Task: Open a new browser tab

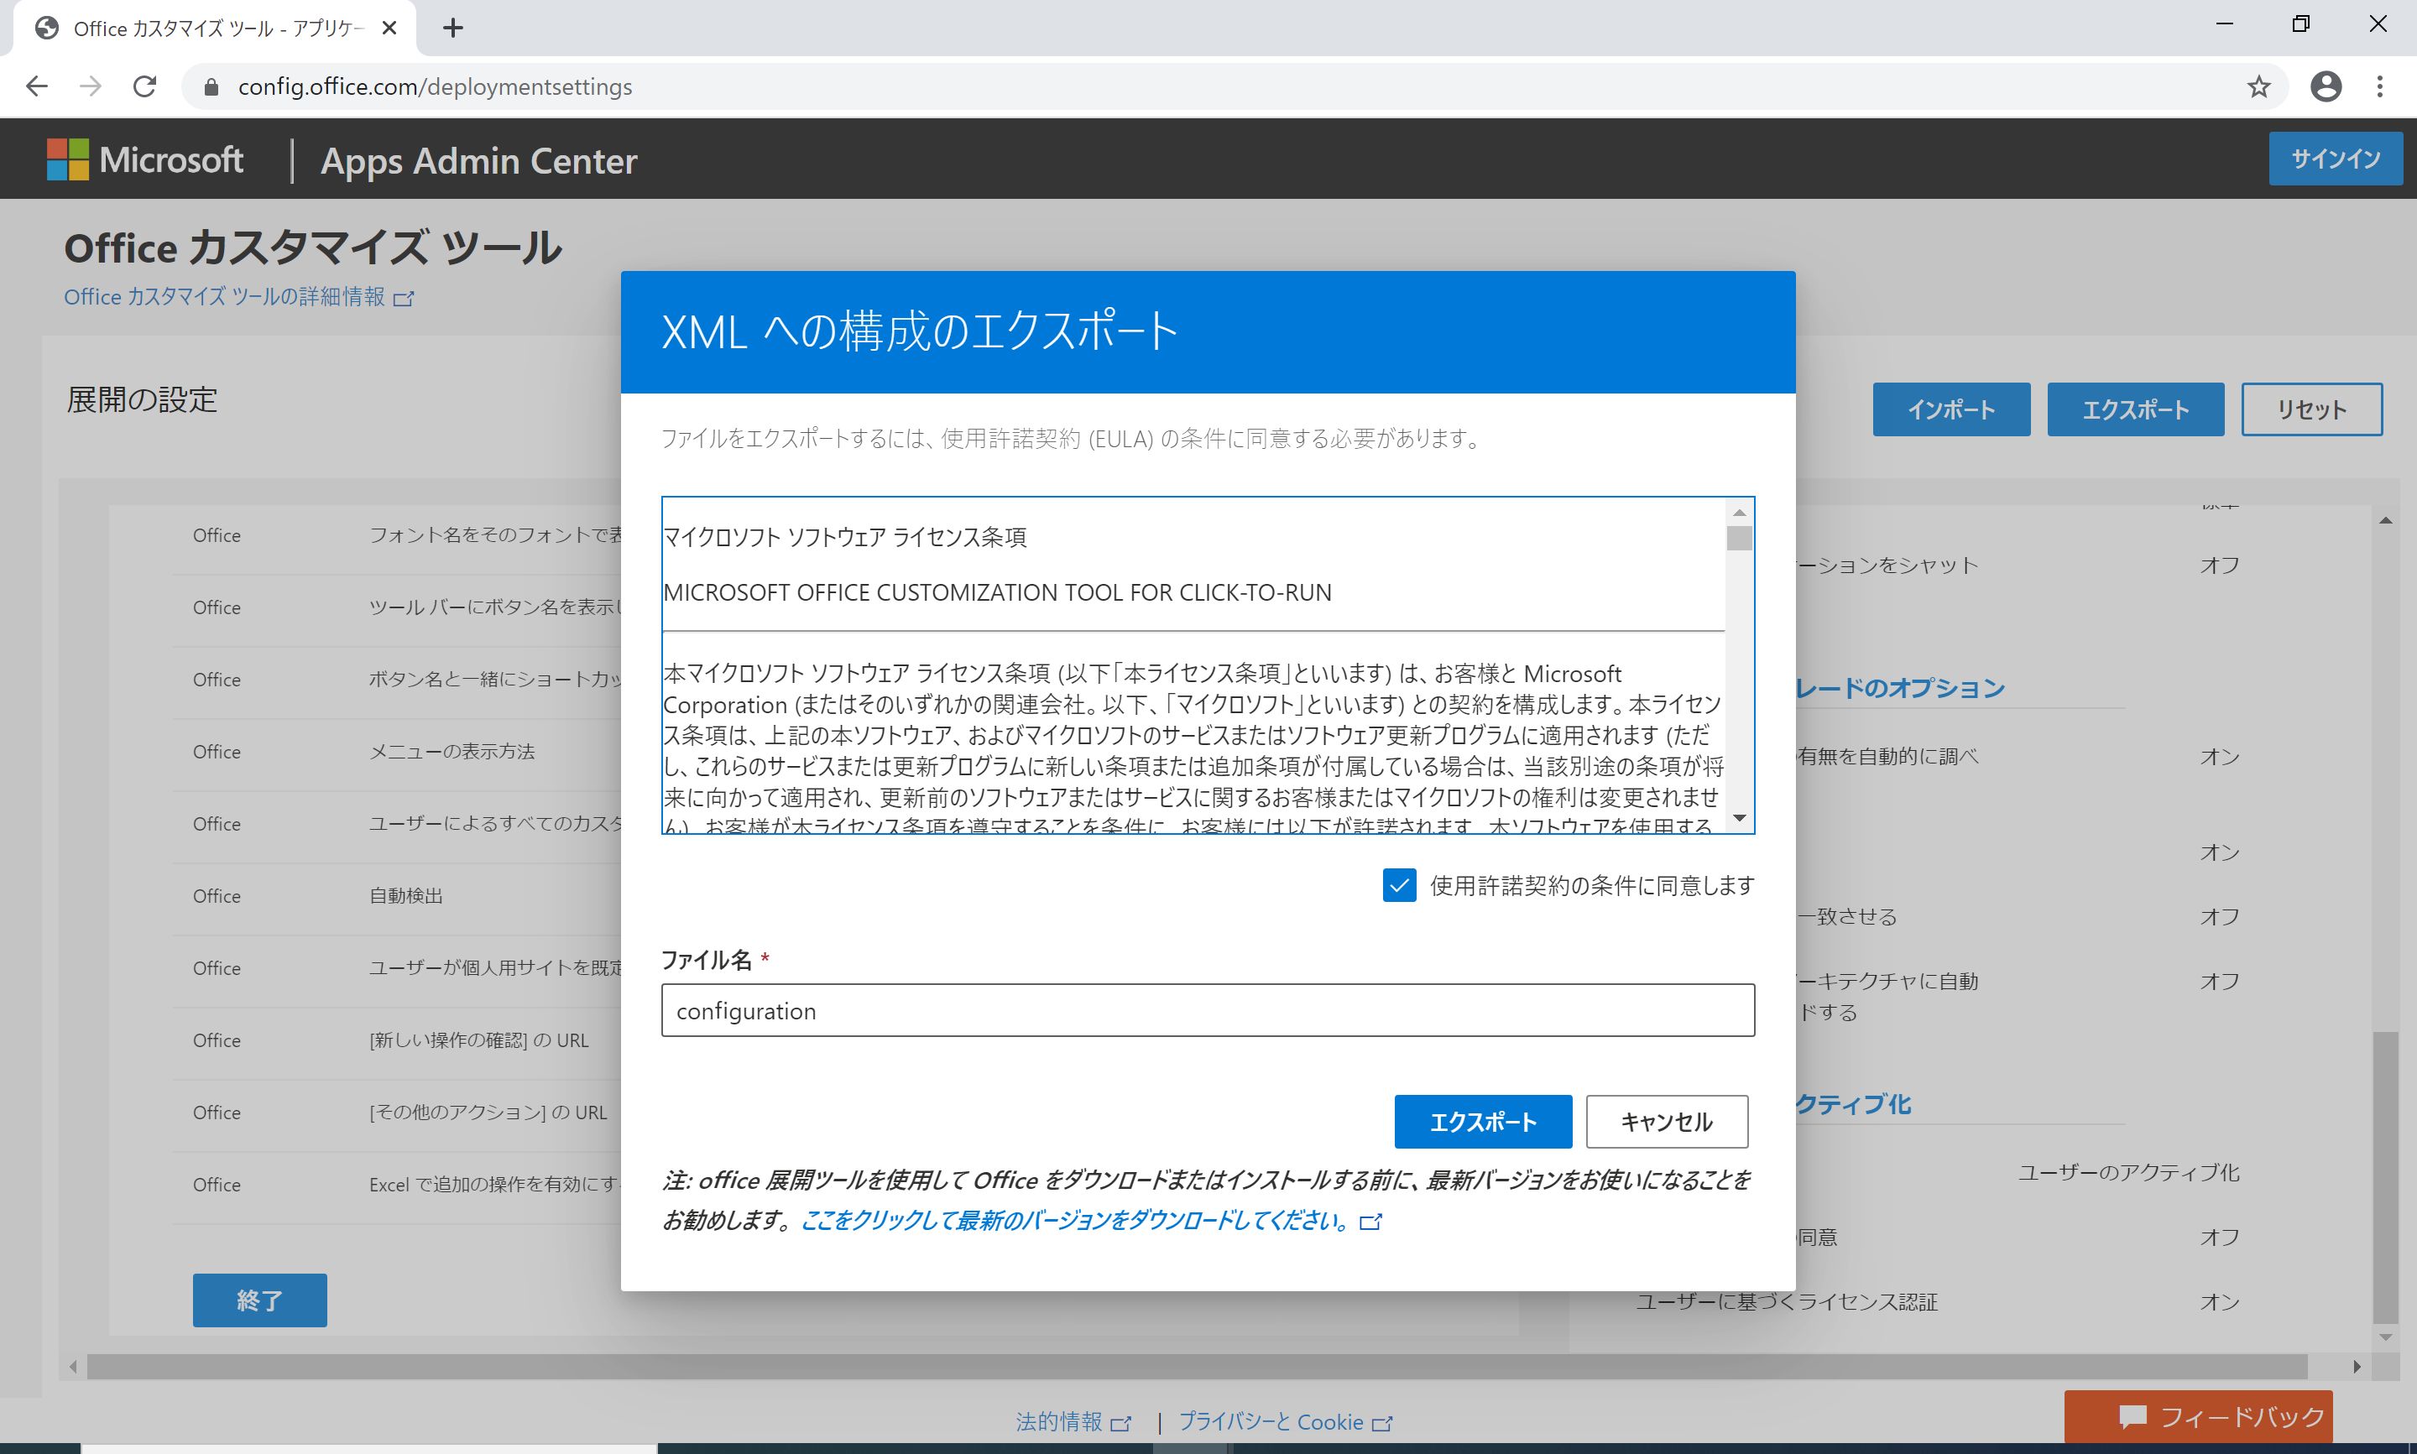Action: (x=452, y=28)
